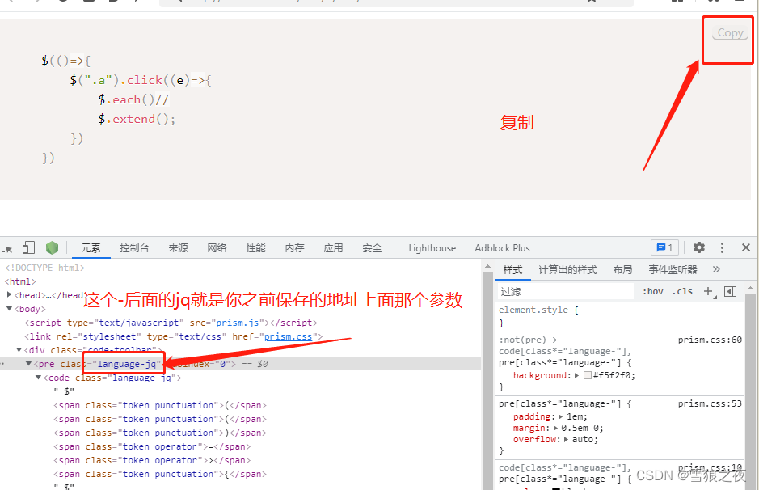Collapse the body element node
The image size is (759, 490).
pos(9,308)
